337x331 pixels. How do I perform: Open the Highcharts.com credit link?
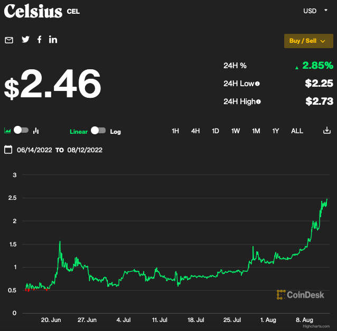[316, 326]
